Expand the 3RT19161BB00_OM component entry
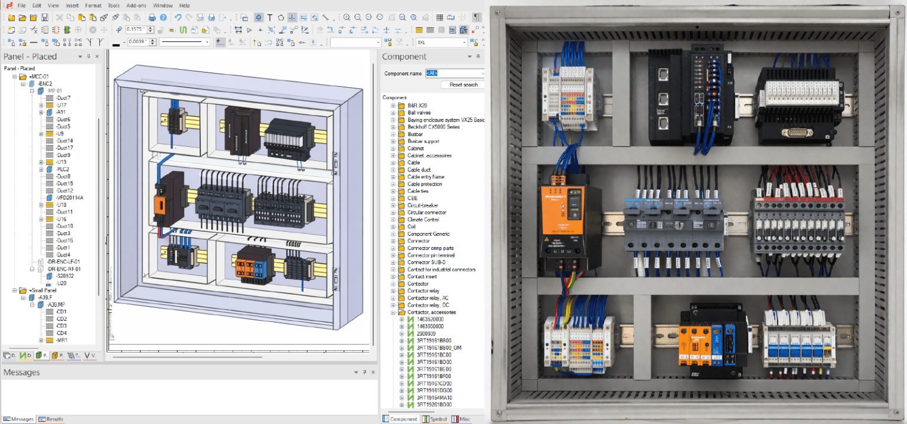The image size is (907, 424). click(x=402, y=348)
